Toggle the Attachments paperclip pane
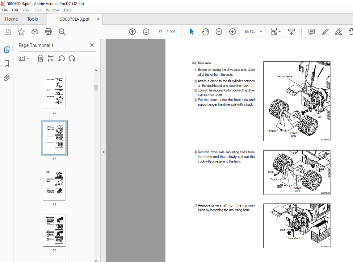353x262 pixels. 7,78
